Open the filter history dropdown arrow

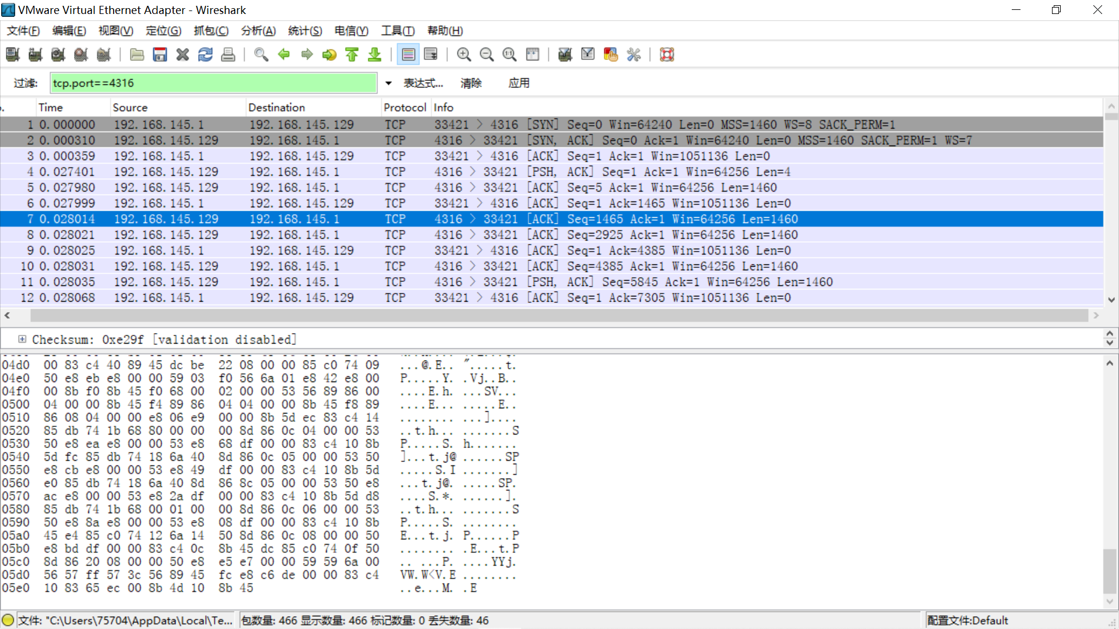tap(388, 83)
